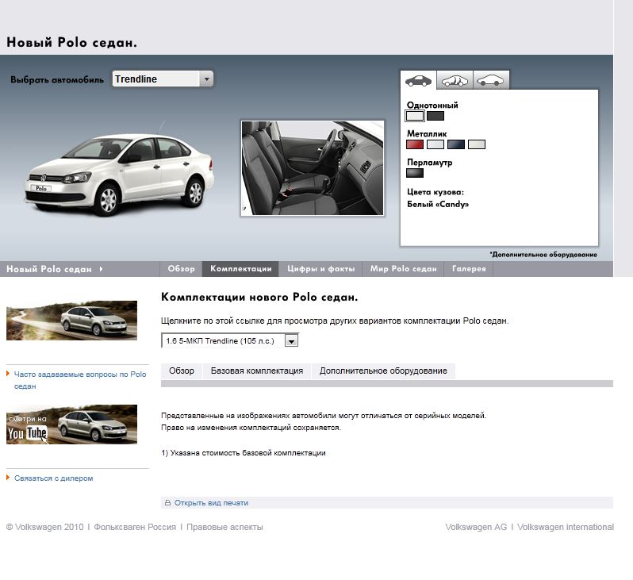The image size is (633, 580).
Task: Select the pearl (Перламутр) black swatch
Action: point(415,173)
